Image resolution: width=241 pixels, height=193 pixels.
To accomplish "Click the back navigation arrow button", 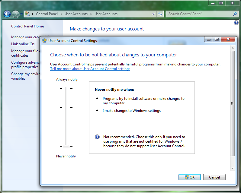I will pyautogui.click(x=7, y=14).
